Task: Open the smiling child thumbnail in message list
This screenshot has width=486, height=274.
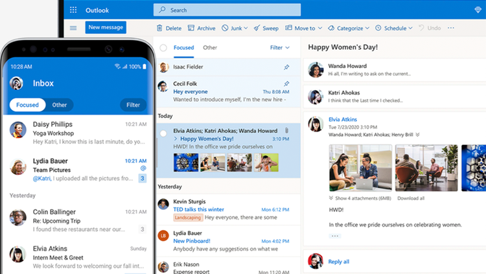Action: coord(266,163)
